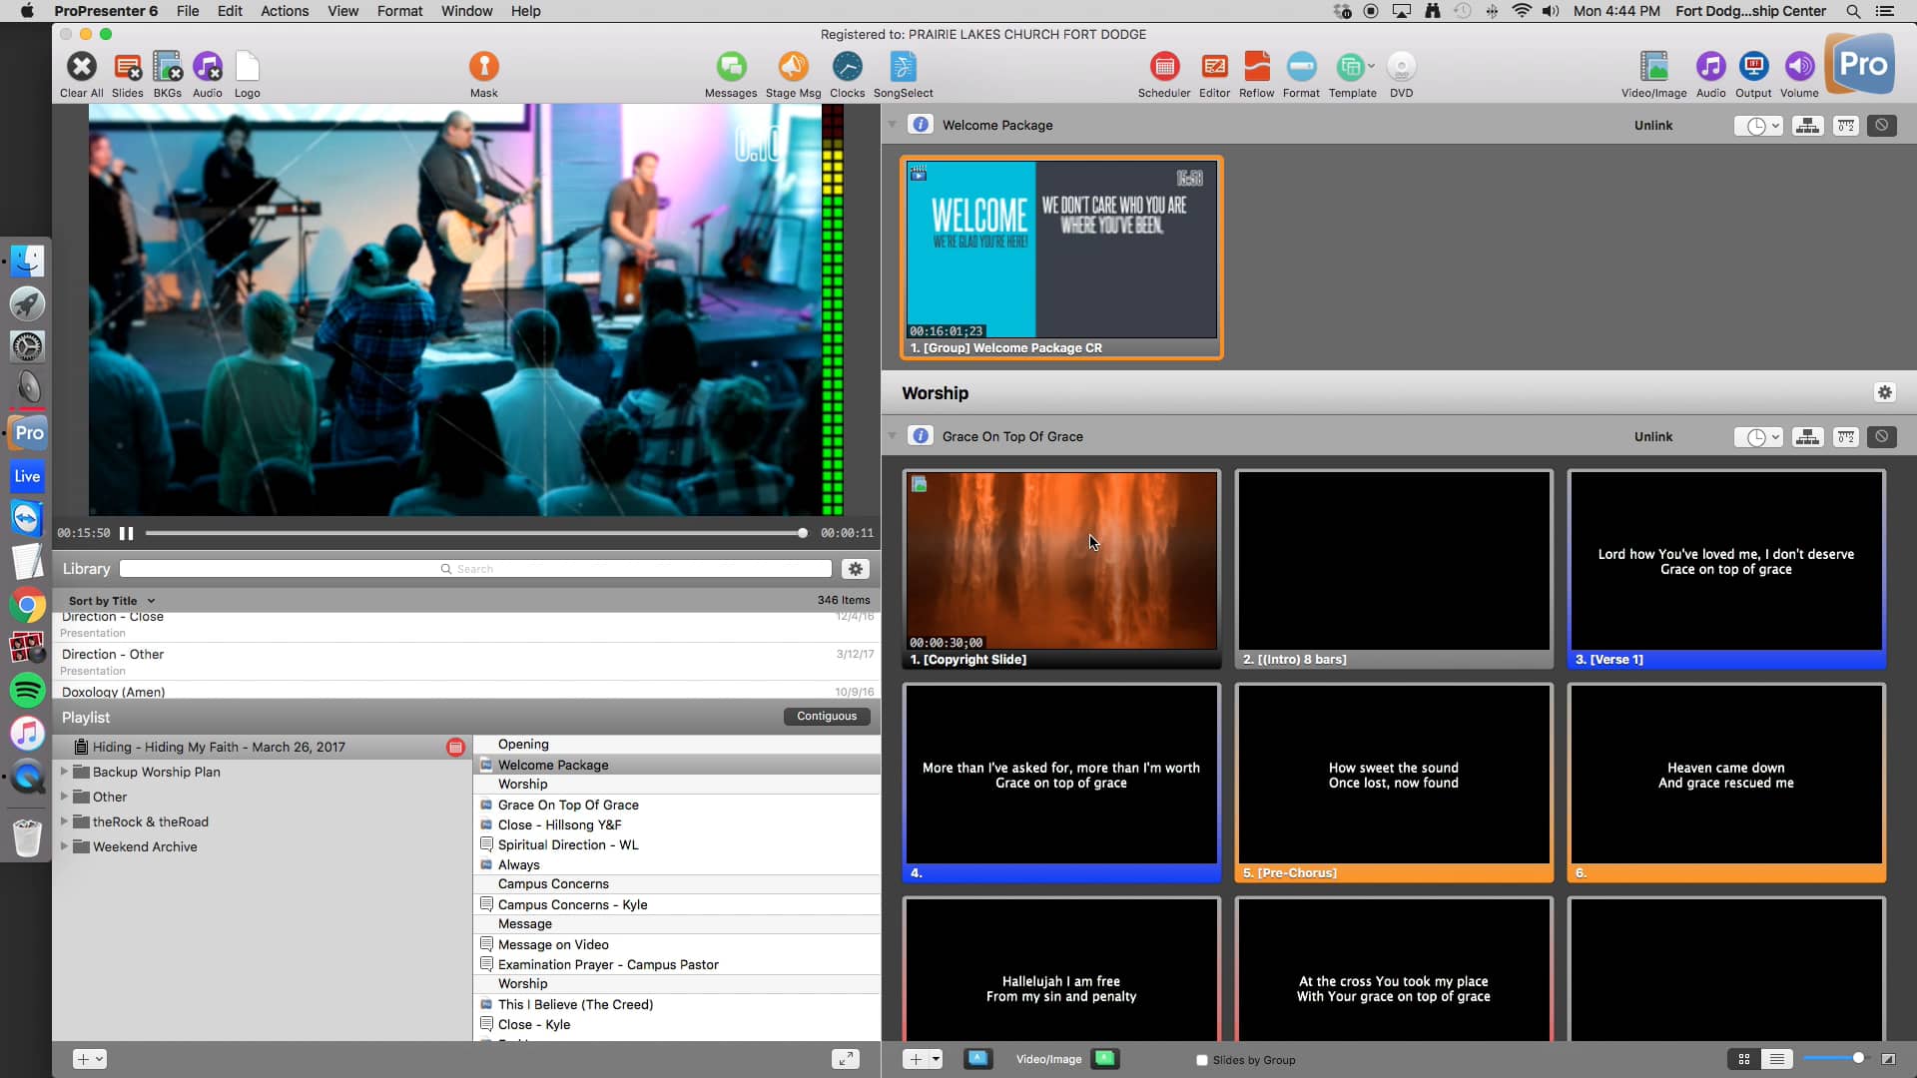
Task: Click the Contiguous button
Action: 827,716
